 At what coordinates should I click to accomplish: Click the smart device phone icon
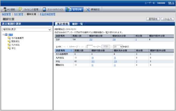(44, 9)
